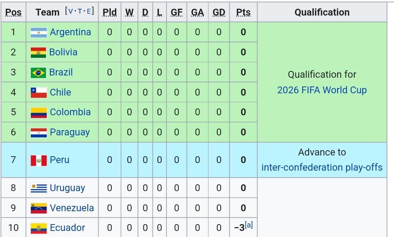Open the Venezuela team link
The image size is (394, 237).
(x=72, y=208)
